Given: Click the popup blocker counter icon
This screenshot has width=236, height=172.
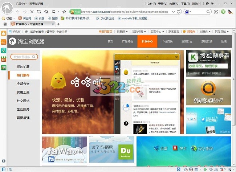Looking at the screenshot, I should [222, 169].
